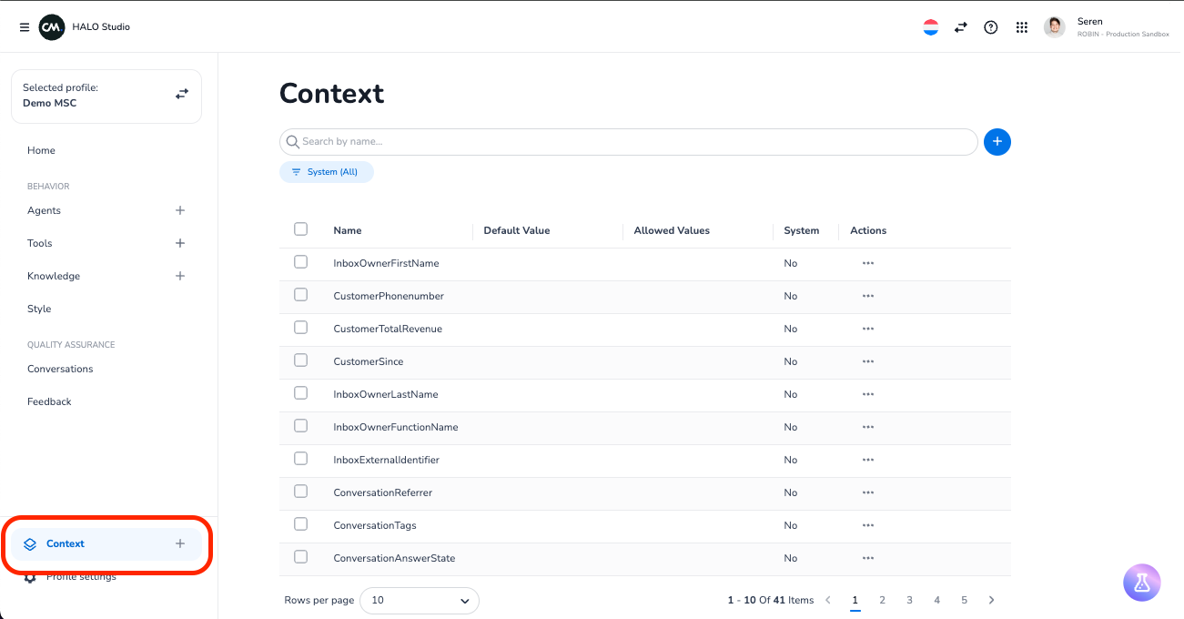Click the plus icon next to Agents
1184x619 pixels.
tap(180, 210)
